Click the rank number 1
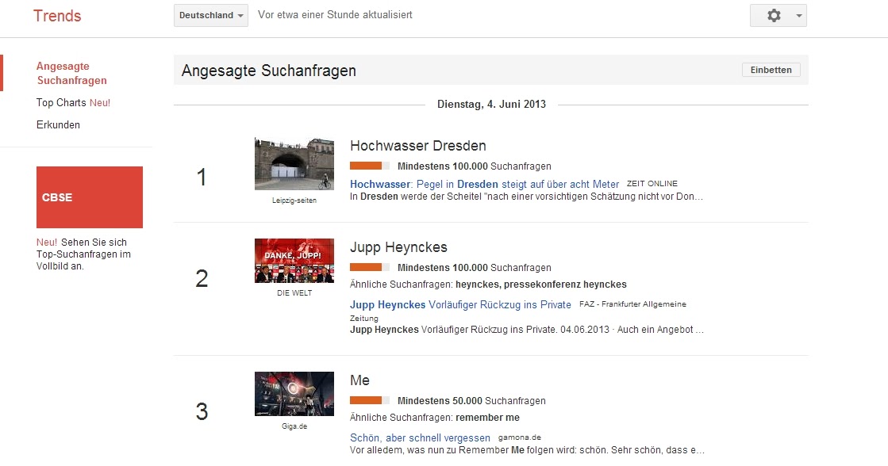The width and height of the screenshot is (888, 466). pos(202,177)
